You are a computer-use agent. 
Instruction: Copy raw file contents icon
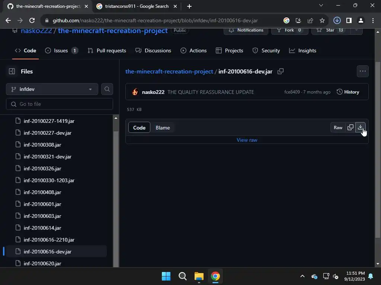(x=350, y=128)
